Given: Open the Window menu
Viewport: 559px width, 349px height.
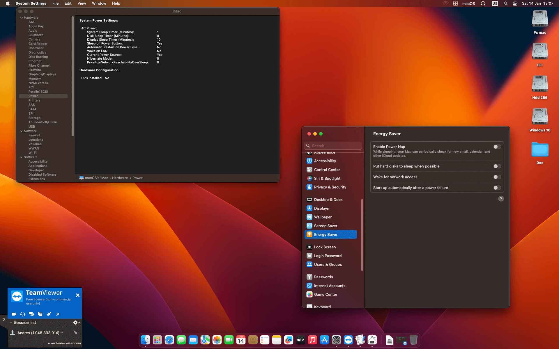Looking at the screenshot, I should (x=99, y=3).
